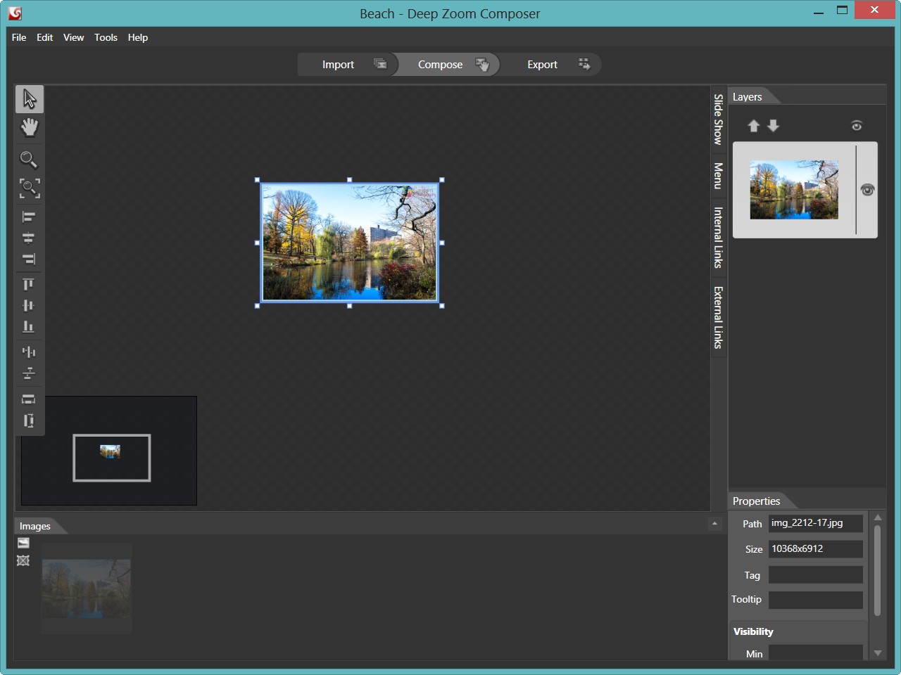Click the Align Bottom icon
The image size is (901, 675).
[x=29, y=326]
